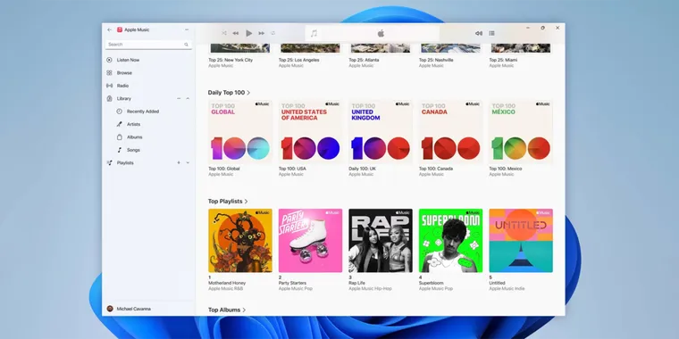Show the playing next queue

[491, 33]
